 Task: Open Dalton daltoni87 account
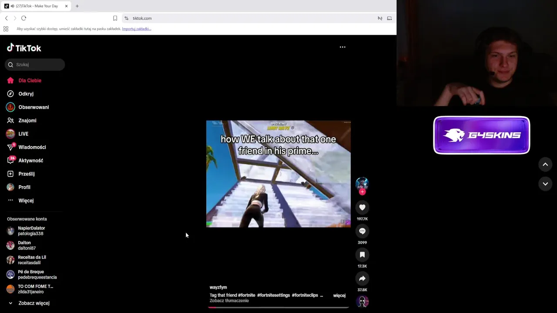[21, 245]
